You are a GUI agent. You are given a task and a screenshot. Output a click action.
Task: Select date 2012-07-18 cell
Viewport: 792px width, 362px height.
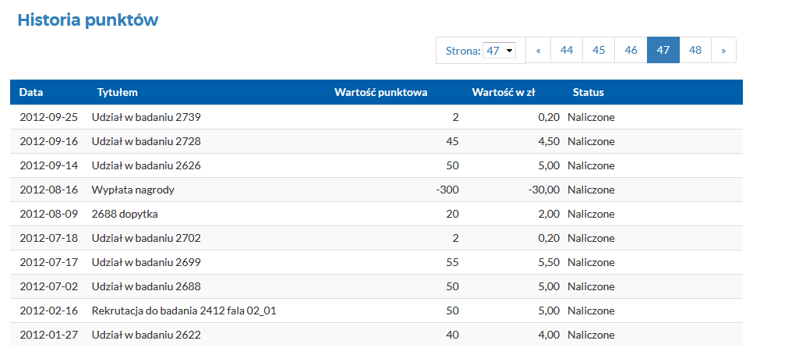click(49, 238)
